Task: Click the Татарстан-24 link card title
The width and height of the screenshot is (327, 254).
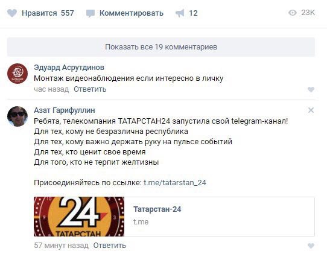Action: [157, 209]
